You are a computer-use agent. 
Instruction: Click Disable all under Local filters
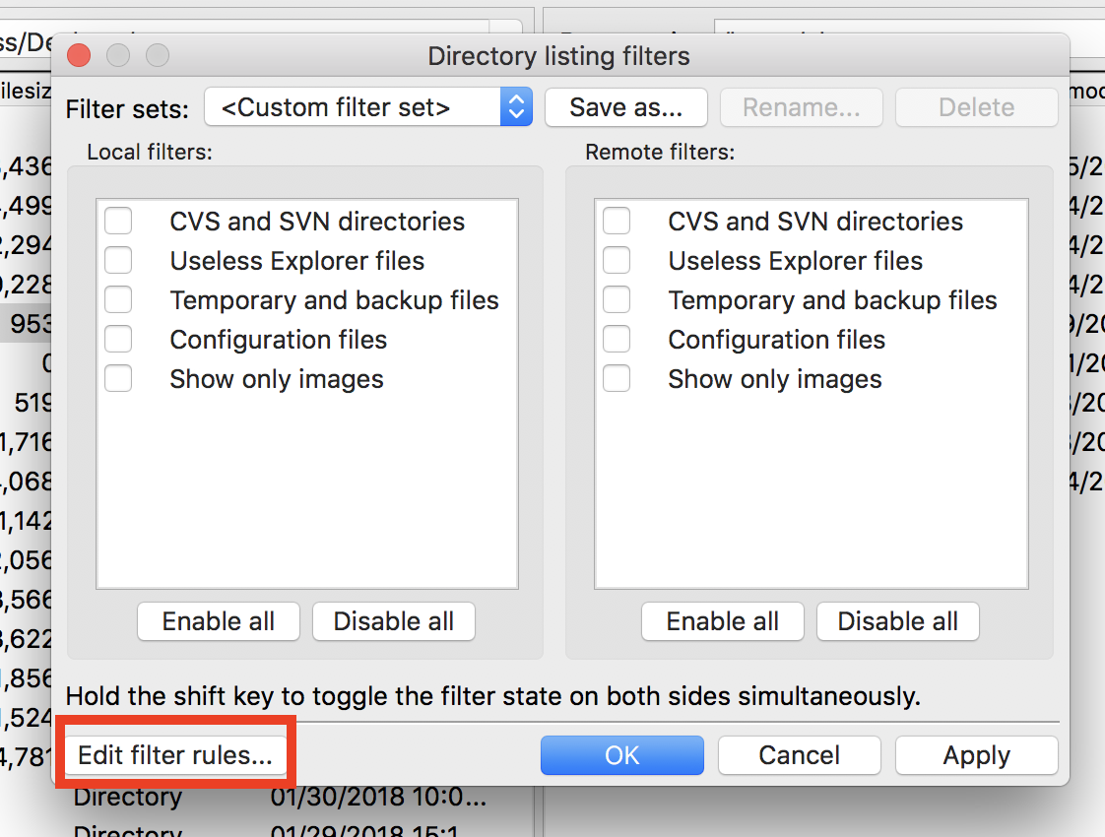click(393, 621)
